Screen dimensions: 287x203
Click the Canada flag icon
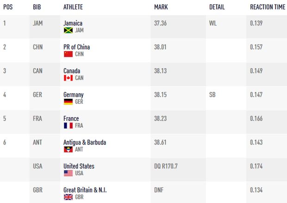[x=68, y=78]
